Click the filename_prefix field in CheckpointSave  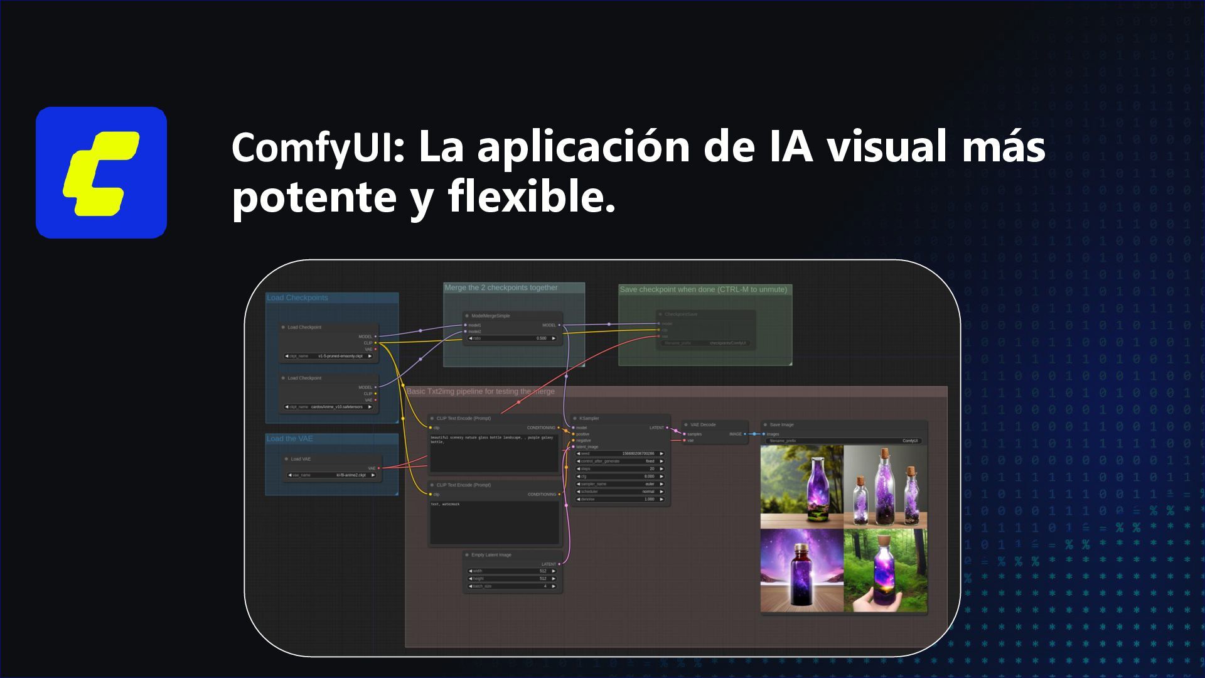point(705,343)
